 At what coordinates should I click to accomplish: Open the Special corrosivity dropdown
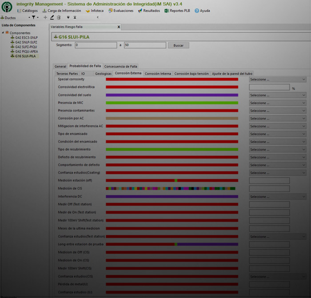277,79
